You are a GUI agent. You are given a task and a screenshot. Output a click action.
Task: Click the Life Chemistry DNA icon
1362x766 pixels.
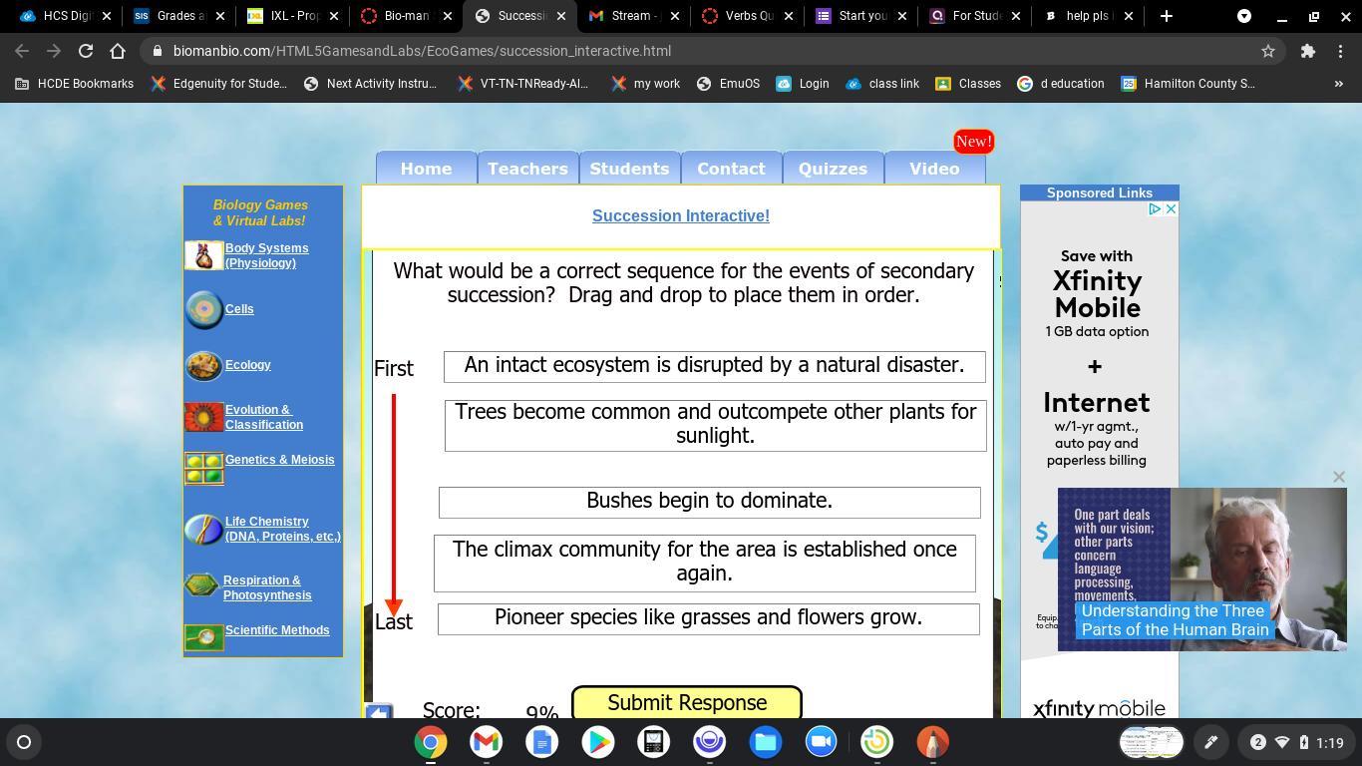204,529
